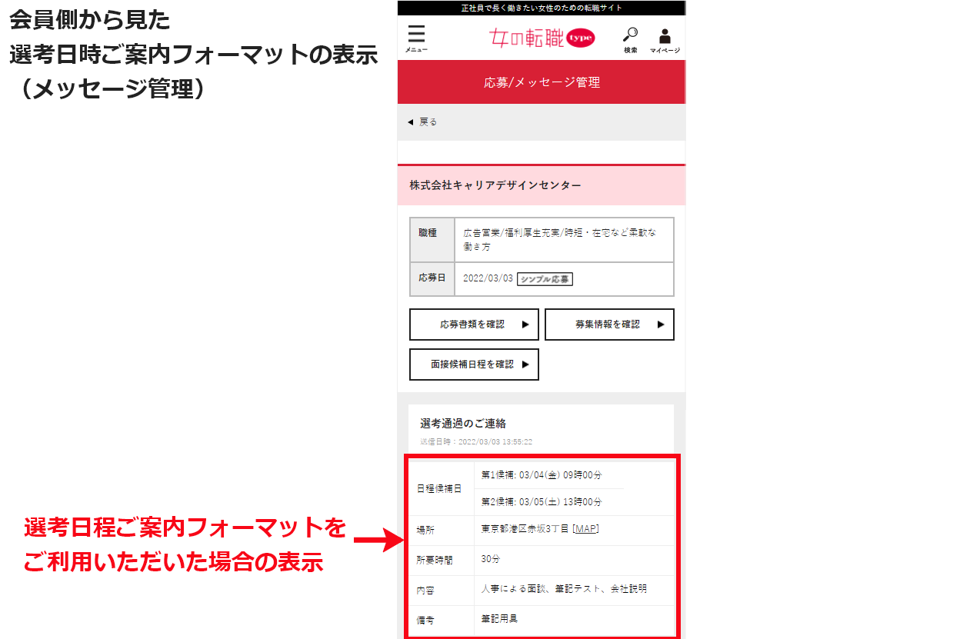Open the hamburger menu icon
This screenshot has height=639, width=980.
tap(415, 35)
